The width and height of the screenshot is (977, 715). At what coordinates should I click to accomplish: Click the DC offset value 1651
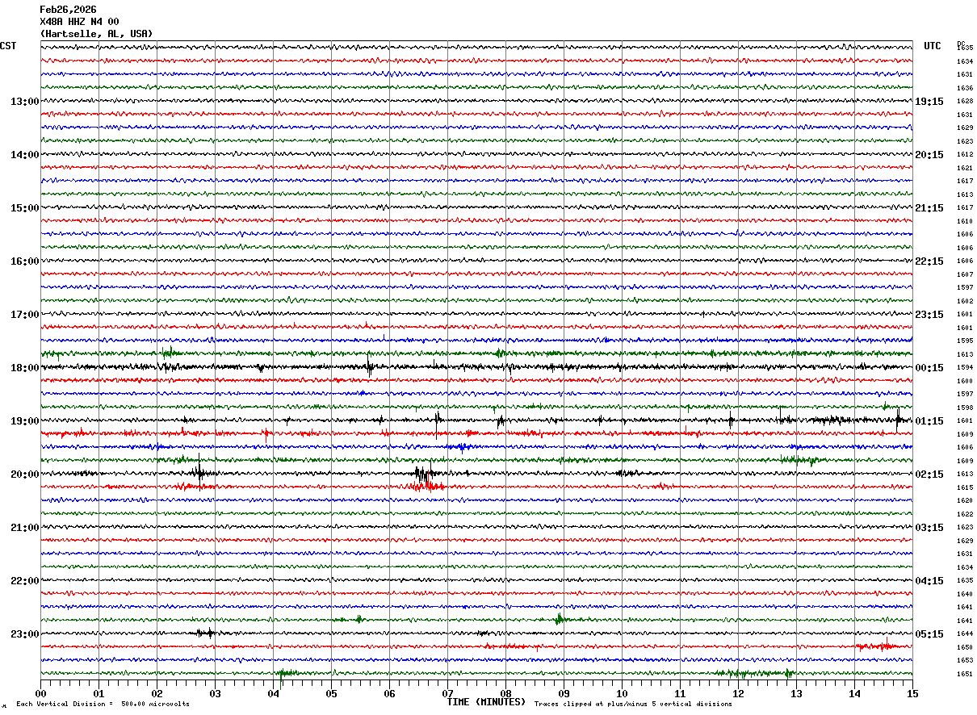click(x=964, y=674)
